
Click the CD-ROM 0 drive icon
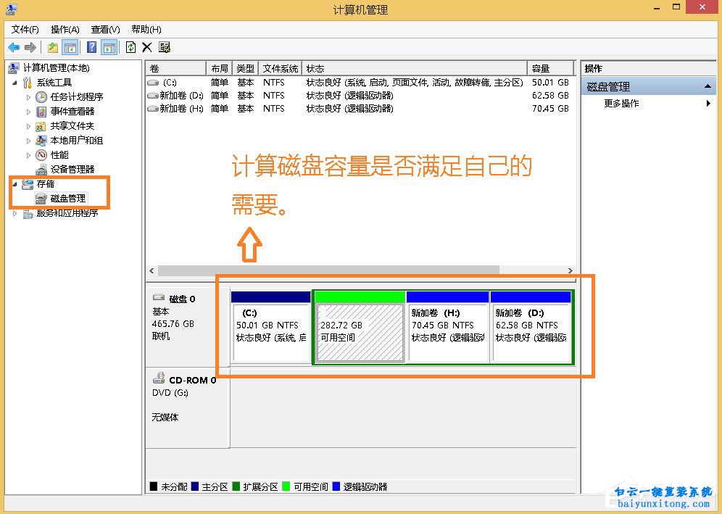[159, 378]
